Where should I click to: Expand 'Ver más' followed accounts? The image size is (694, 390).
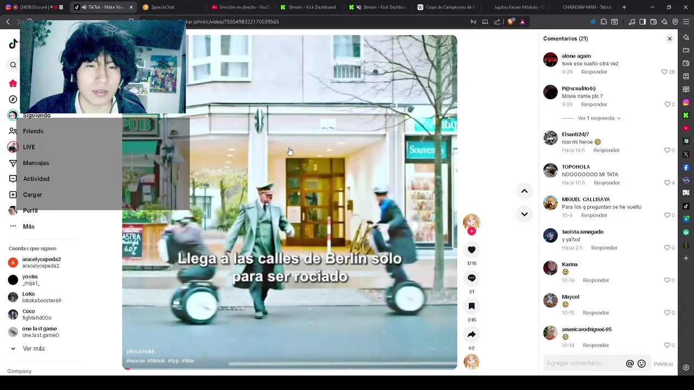(x=34, y=349)
